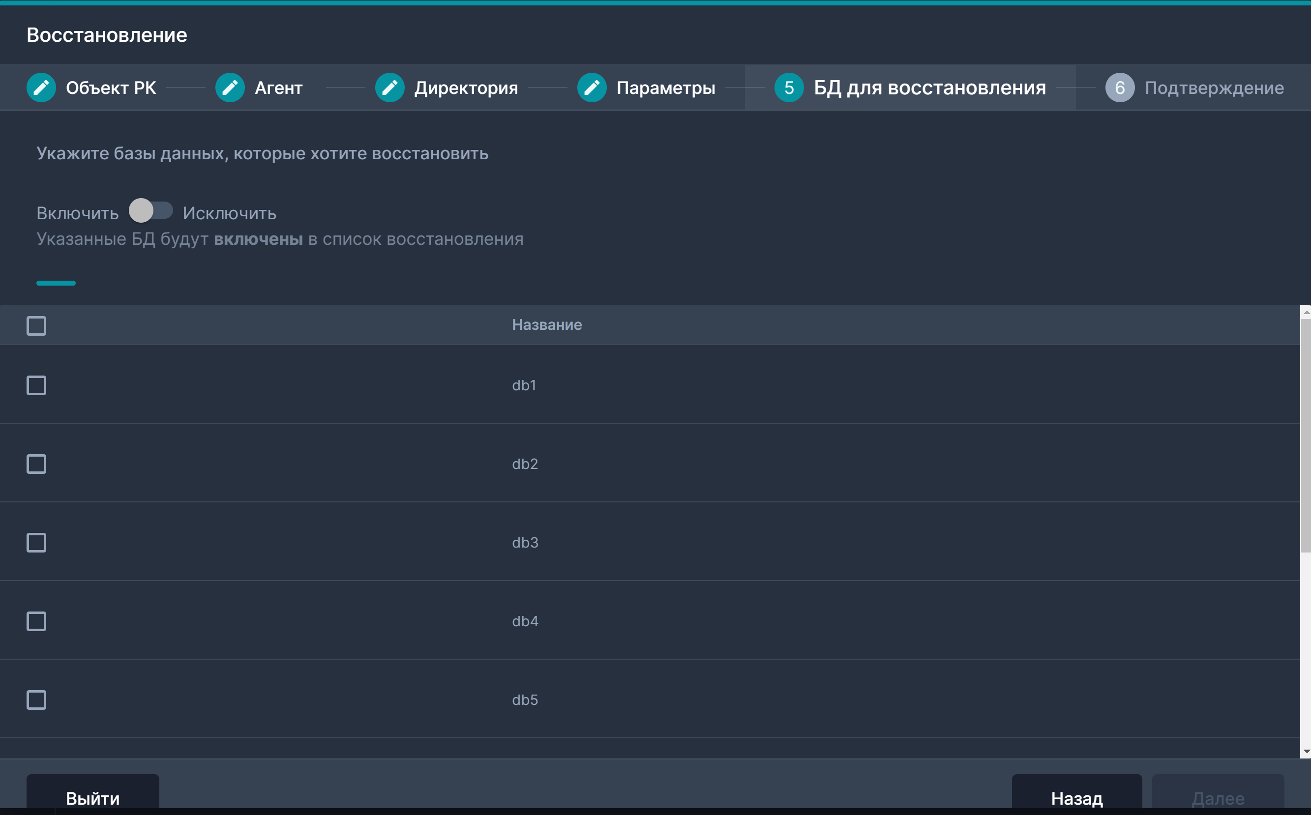
Task: Click the vertical scrollbar thumb of the table
Action: coord(1306,435)
